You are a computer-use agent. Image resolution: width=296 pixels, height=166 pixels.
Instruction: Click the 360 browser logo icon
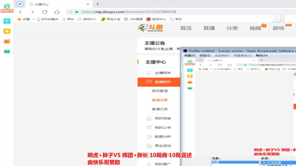coord(7,6)
